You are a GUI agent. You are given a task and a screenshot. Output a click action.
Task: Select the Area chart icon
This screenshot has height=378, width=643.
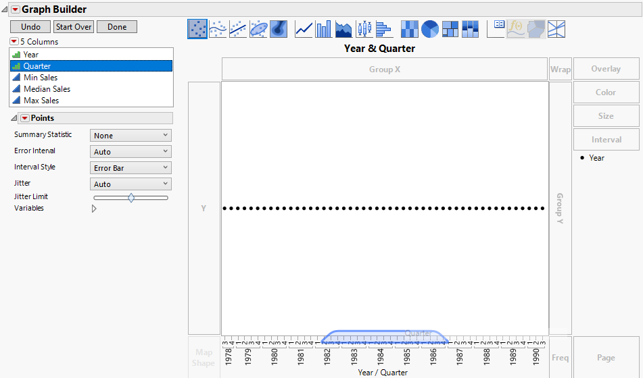pyautogui.click(x=343, y=29)
